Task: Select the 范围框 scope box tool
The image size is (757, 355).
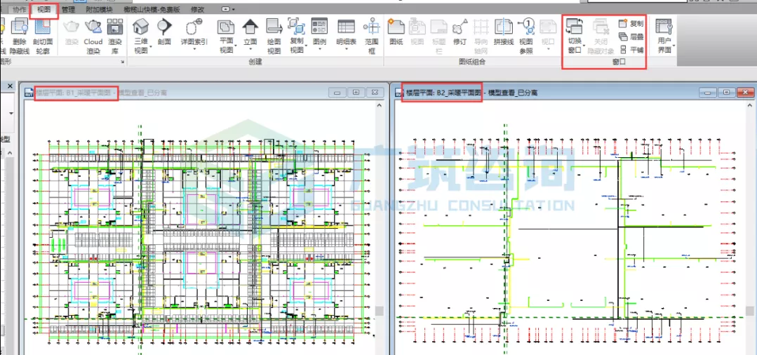Action: (x=372, y=36)
